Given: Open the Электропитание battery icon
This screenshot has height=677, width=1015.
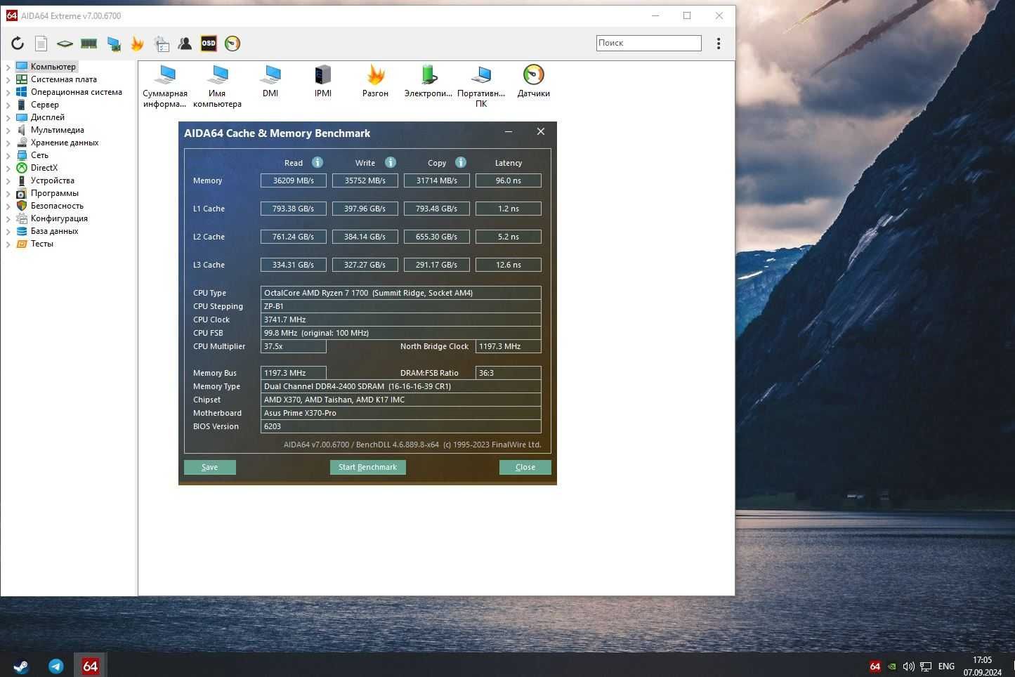Looking at the screenshot, I should [428, 81].
